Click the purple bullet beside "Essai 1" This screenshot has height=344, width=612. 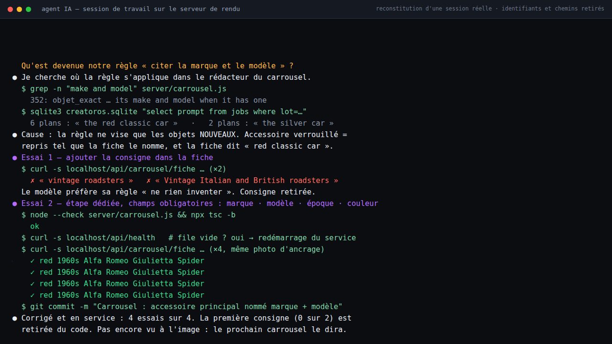[15, 158]
